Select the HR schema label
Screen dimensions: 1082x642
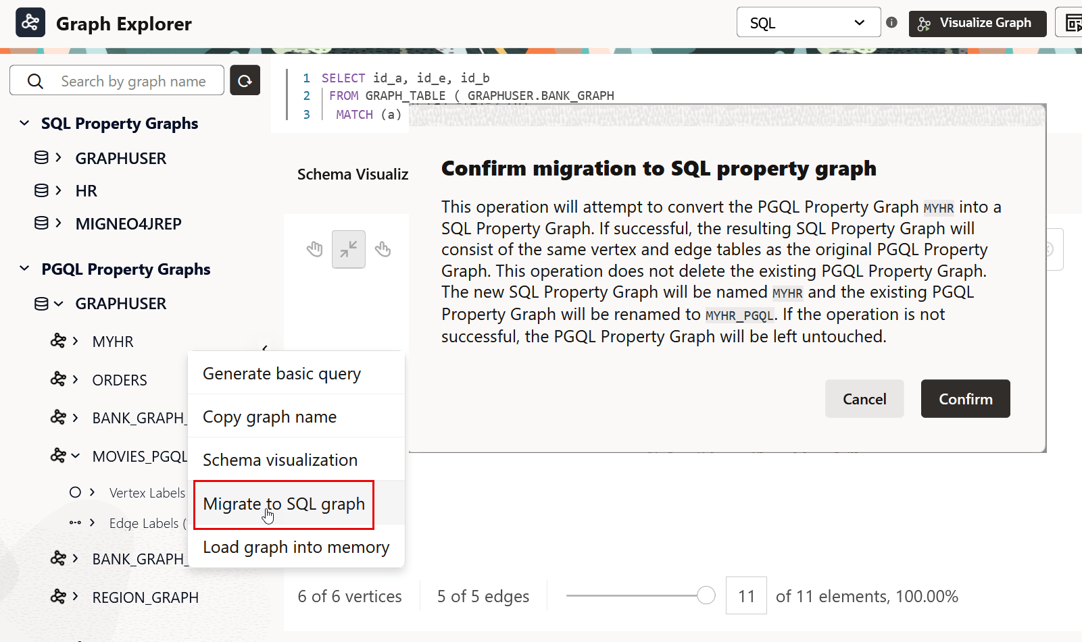[x=86, y=191]
